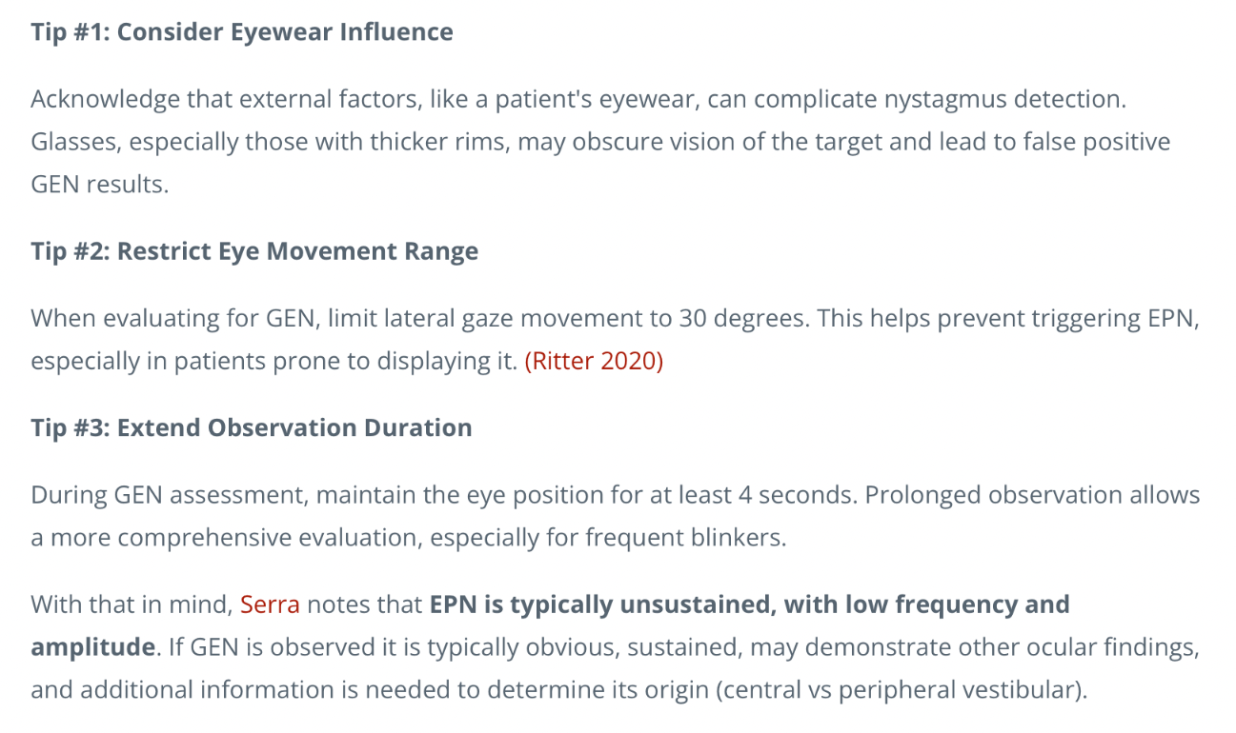1236x733 pixels.
Task: Click the text 'This helps prevent triggering EPN'
Action: coord(1004,319)
